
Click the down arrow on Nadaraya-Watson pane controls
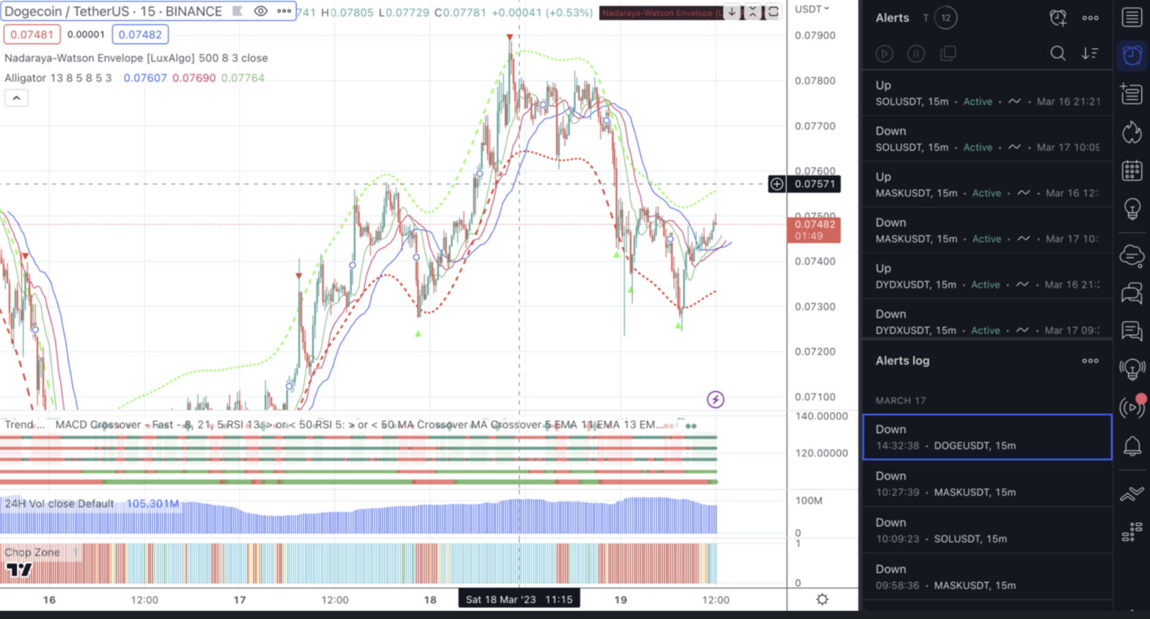point(732,12)
